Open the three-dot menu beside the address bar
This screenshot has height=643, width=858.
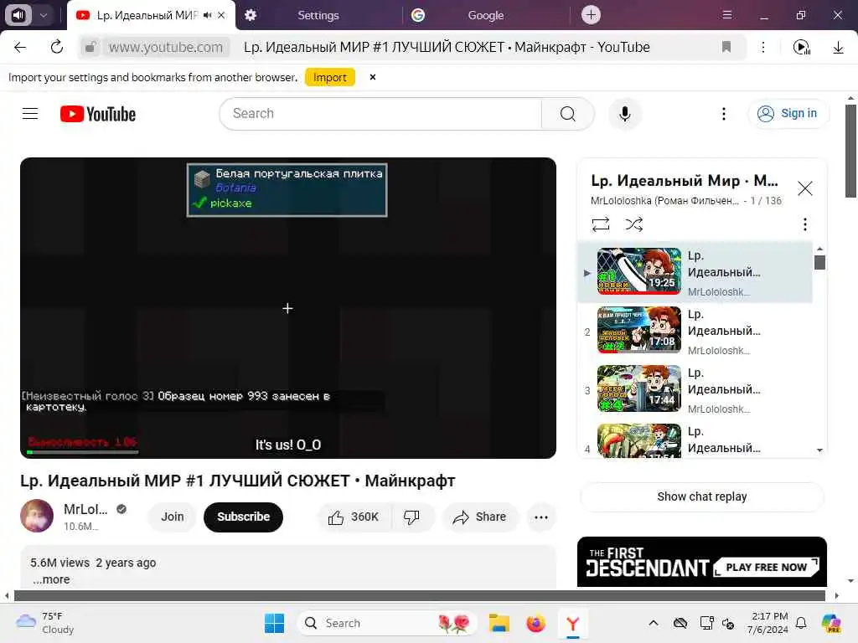point(763,47)
